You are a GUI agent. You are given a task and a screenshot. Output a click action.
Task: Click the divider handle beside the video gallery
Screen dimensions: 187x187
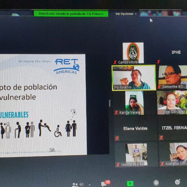(110, 103)
